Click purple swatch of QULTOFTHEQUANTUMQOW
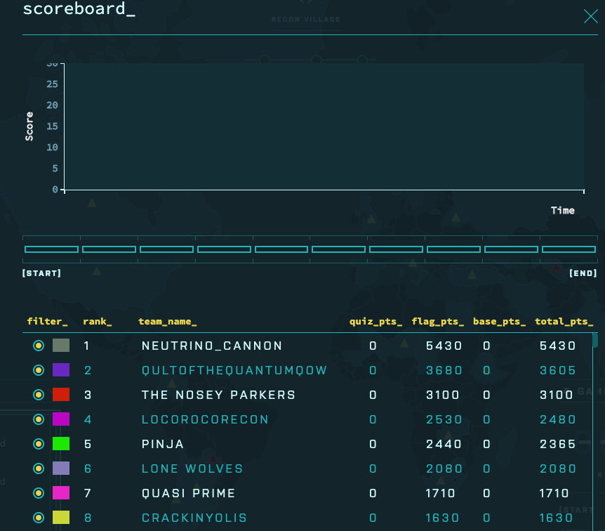This screenshot has height=531, width=605. [61, 370]
